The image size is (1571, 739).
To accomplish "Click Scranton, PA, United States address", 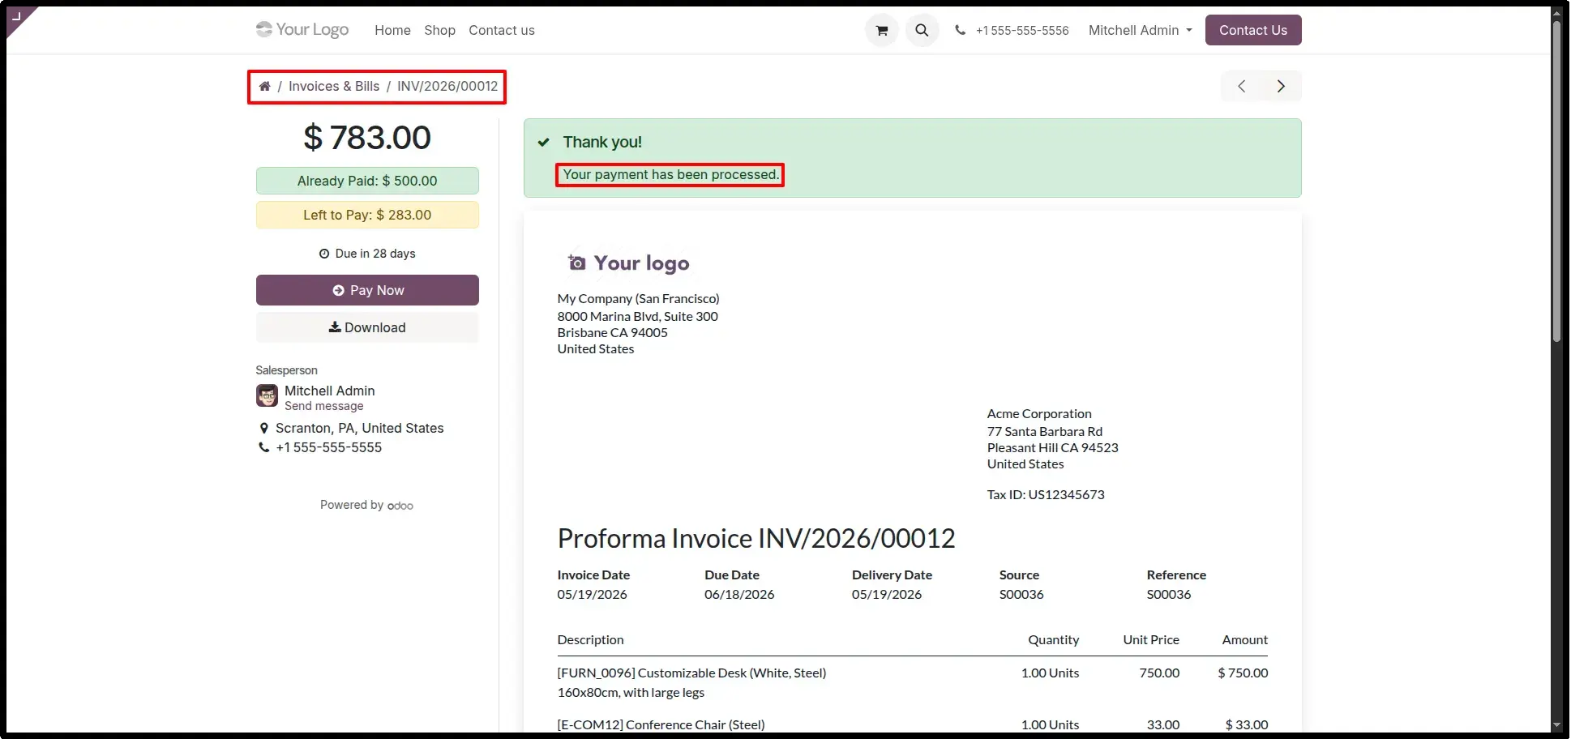I will point(359,428).
